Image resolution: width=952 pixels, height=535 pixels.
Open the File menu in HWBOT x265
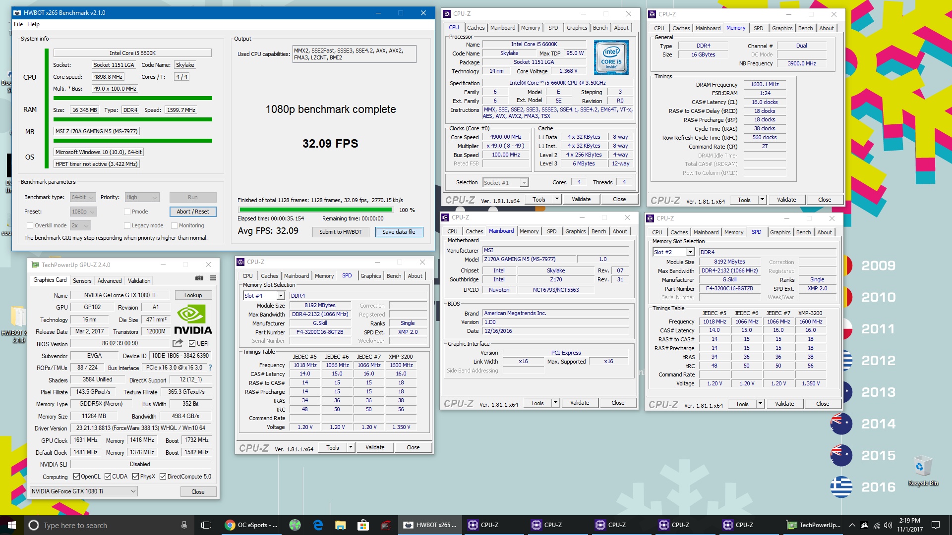coord(18,24)
